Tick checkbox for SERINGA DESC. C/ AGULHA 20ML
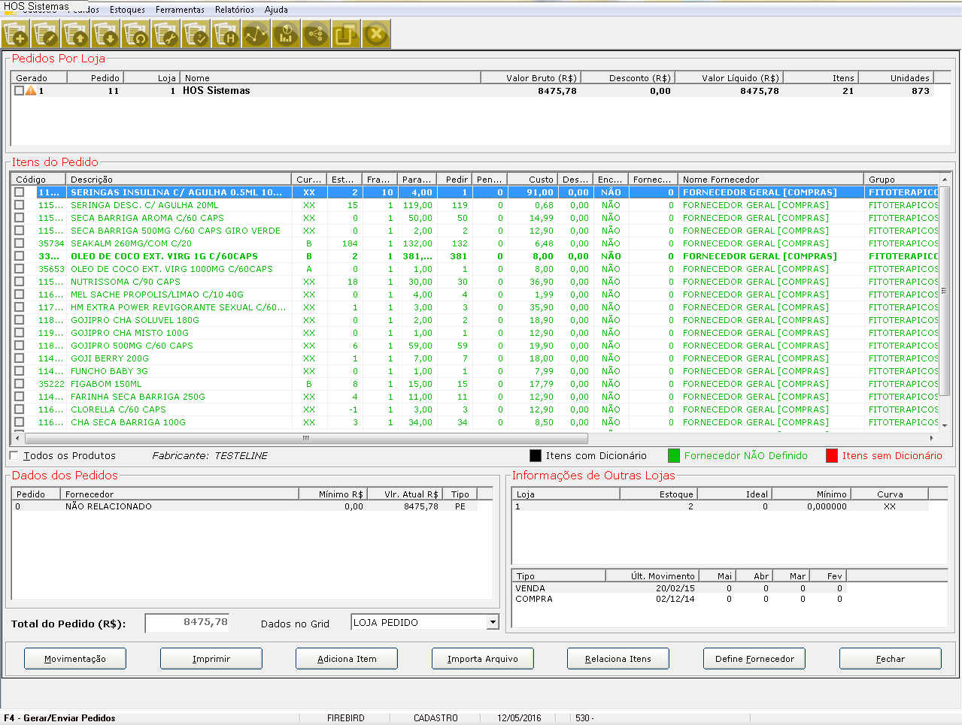Screen dimensions: 962x725 [20, 205]
